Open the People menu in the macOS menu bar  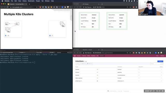tap(38, 1)
